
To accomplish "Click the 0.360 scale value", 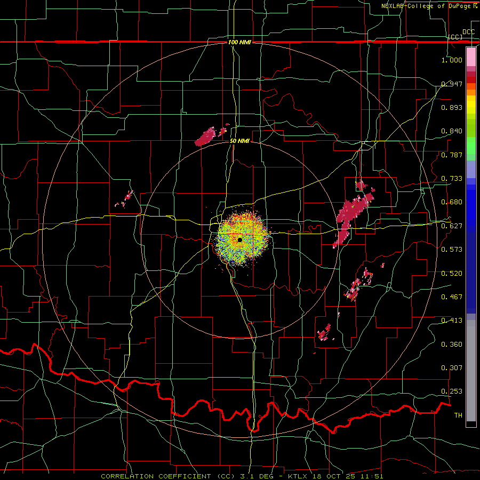I will coord(452,344).
